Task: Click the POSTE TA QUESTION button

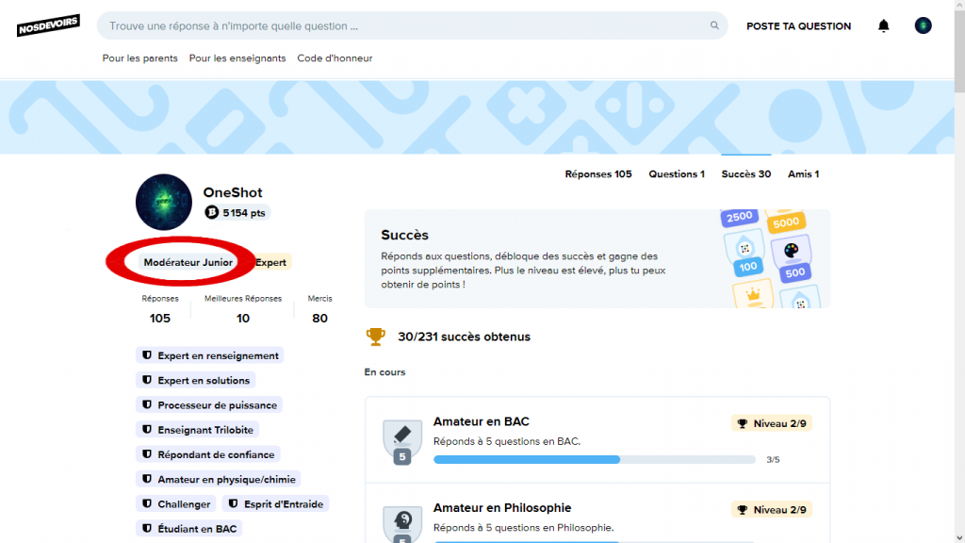Action: click(799, 25)
